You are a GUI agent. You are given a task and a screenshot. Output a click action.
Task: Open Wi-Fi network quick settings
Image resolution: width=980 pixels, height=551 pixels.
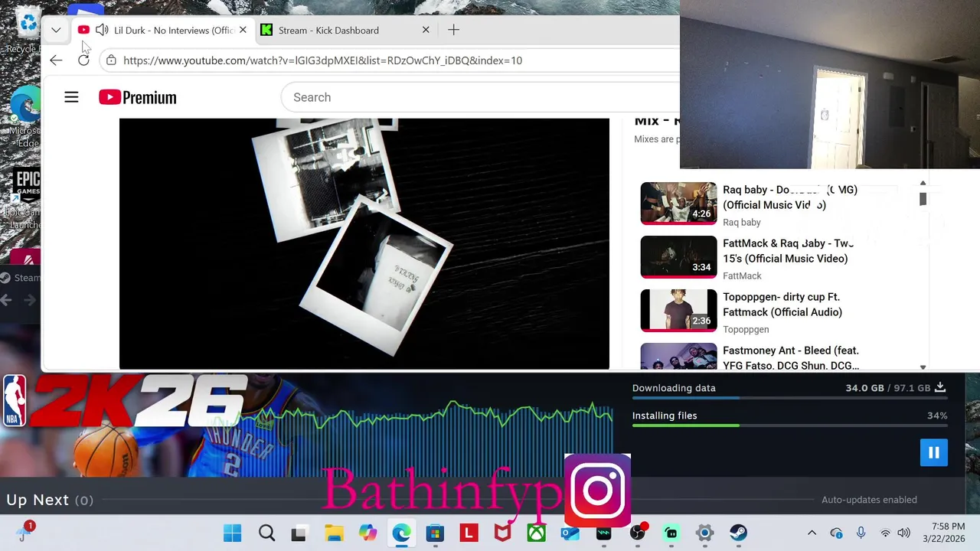tap(885, 533)
